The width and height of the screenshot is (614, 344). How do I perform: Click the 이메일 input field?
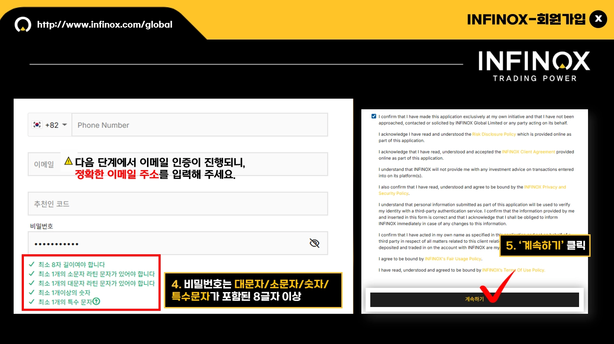[x=178, y=164]
